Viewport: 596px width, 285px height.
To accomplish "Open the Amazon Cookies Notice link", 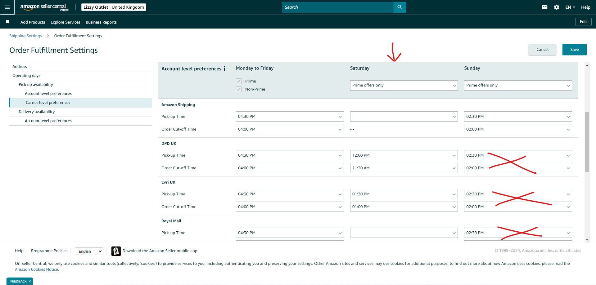I will tap(36, 269).
